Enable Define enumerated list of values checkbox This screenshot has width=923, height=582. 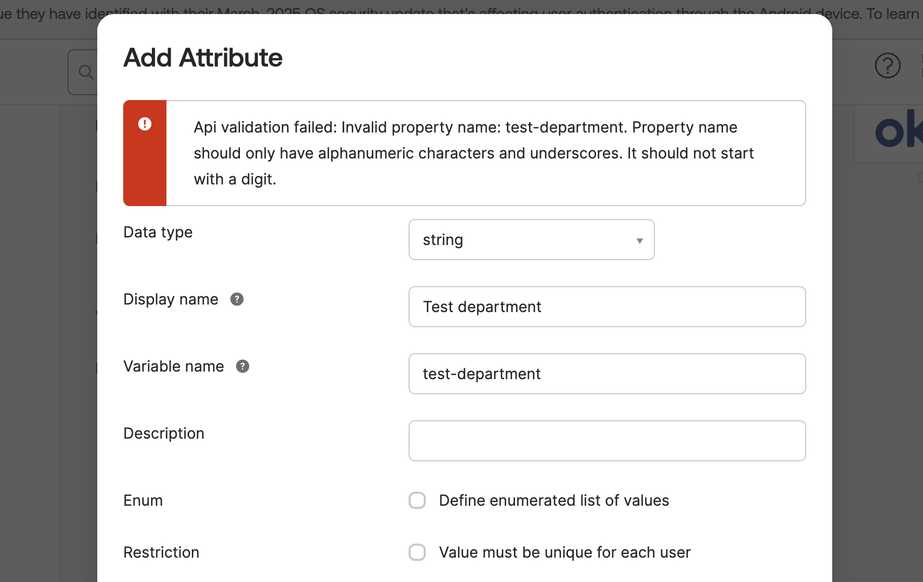(x=417, y=500)
